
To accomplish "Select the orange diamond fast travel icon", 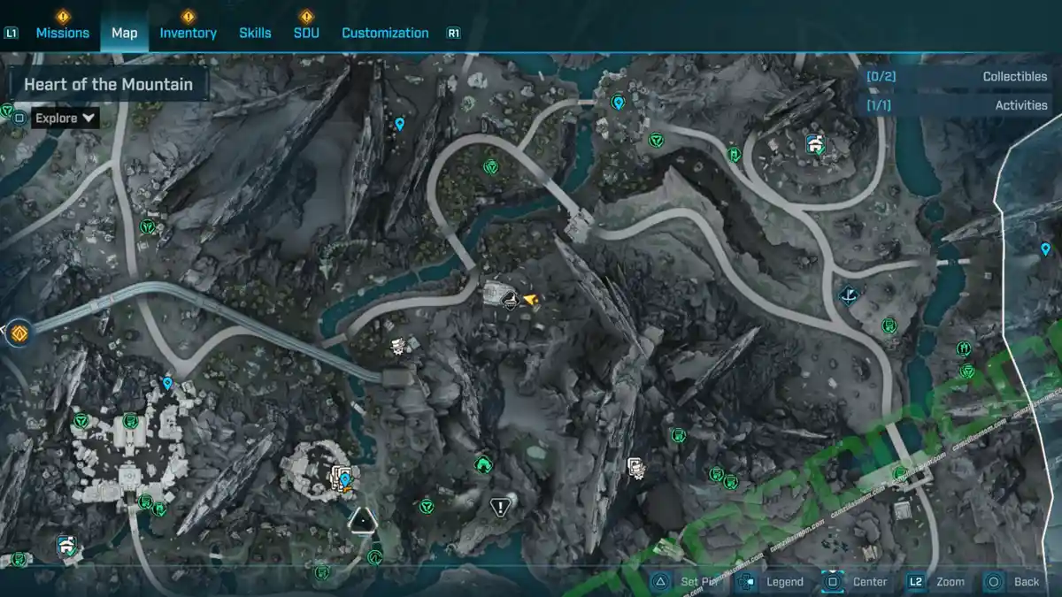I will pos(19,333).
